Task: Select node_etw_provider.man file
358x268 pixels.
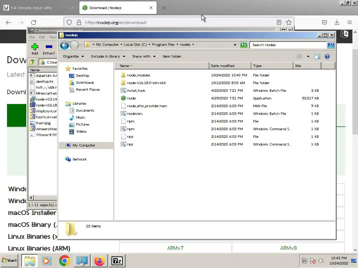Action: 144,106
